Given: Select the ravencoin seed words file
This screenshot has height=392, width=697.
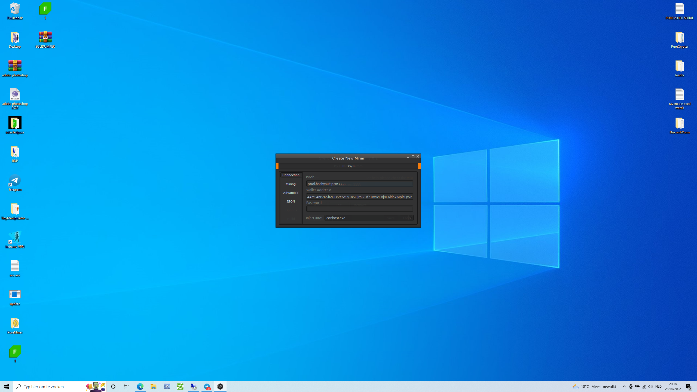Looking at the screenshot, I should (x=680, y=99).
